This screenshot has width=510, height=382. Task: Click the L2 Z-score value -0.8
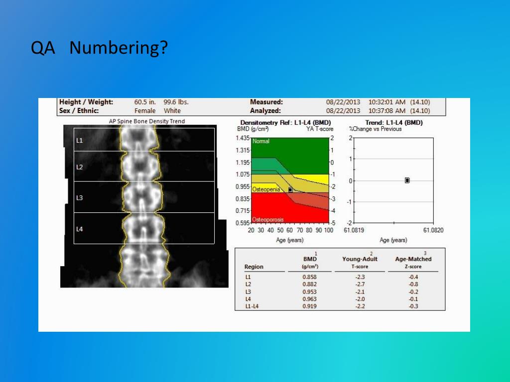pyautogui.click(x=413, y=284)
